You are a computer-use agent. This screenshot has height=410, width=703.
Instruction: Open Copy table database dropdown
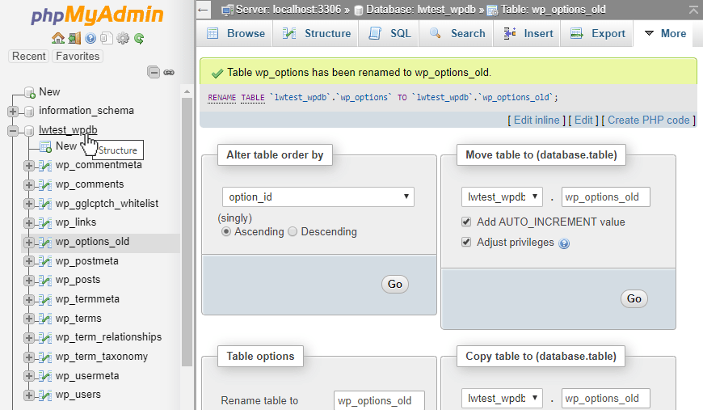pyautogui.click(x=502, y=399)
